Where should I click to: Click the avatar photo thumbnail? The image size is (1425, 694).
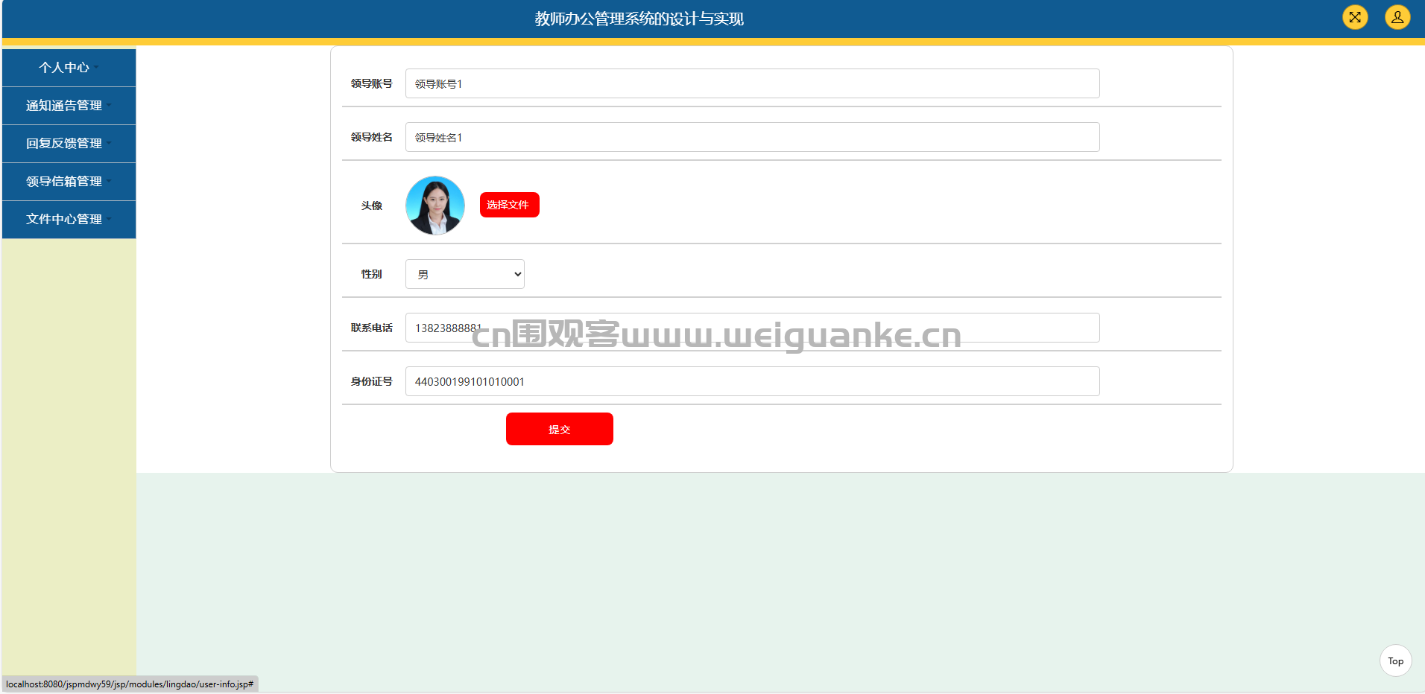pos(435,206)
